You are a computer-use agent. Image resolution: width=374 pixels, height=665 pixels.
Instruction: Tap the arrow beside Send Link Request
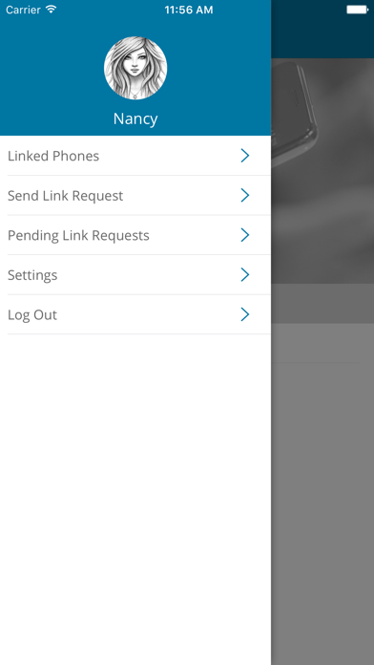tap(245, 196)
